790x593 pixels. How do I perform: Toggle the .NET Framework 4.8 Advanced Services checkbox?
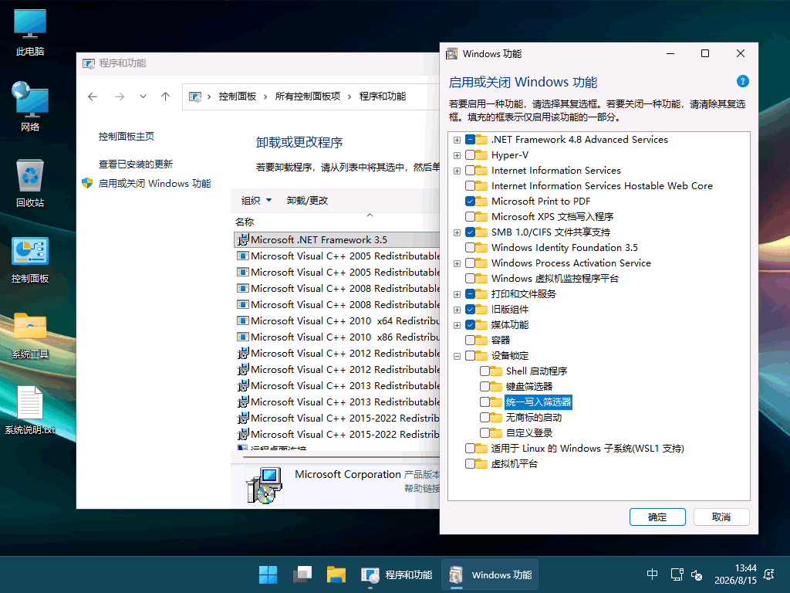[470, 140]
